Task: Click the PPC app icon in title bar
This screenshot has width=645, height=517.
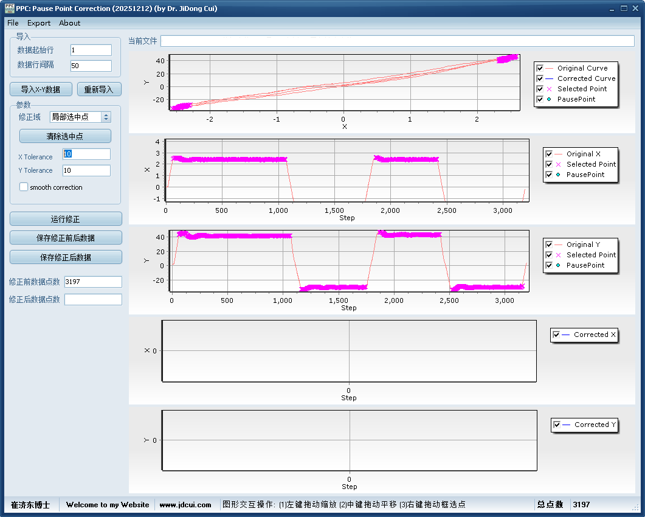Action: point(9,9)
